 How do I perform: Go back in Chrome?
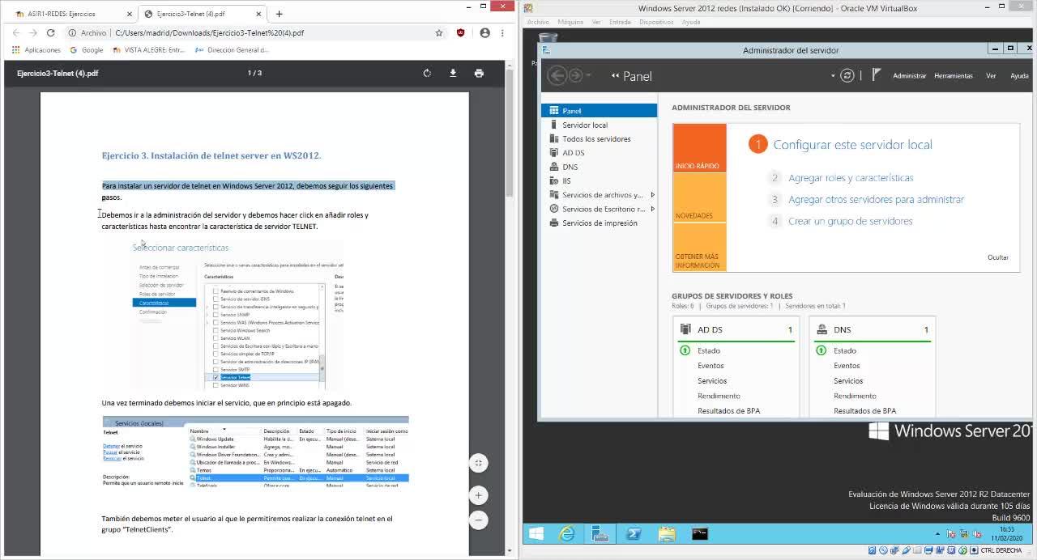[x=15, y=33]
